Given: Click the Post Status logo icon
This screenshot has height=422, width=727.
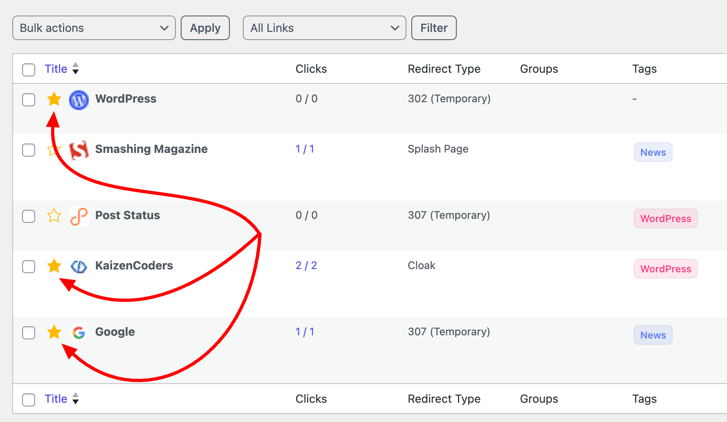Looking at the screenshot, I should (79, 216).
